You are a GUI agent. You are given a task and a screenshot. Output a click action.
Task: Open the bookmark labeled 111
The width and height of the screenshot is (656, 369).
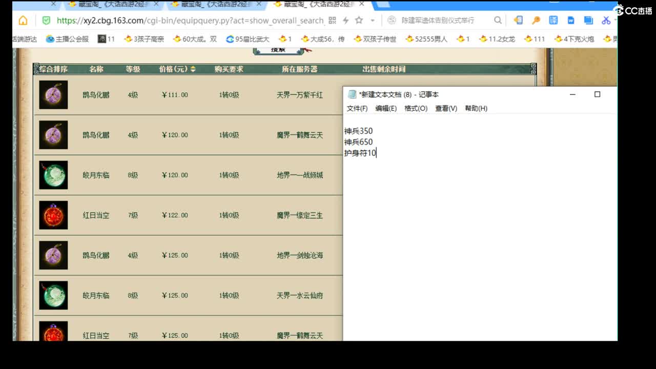[x=535, y=39]
